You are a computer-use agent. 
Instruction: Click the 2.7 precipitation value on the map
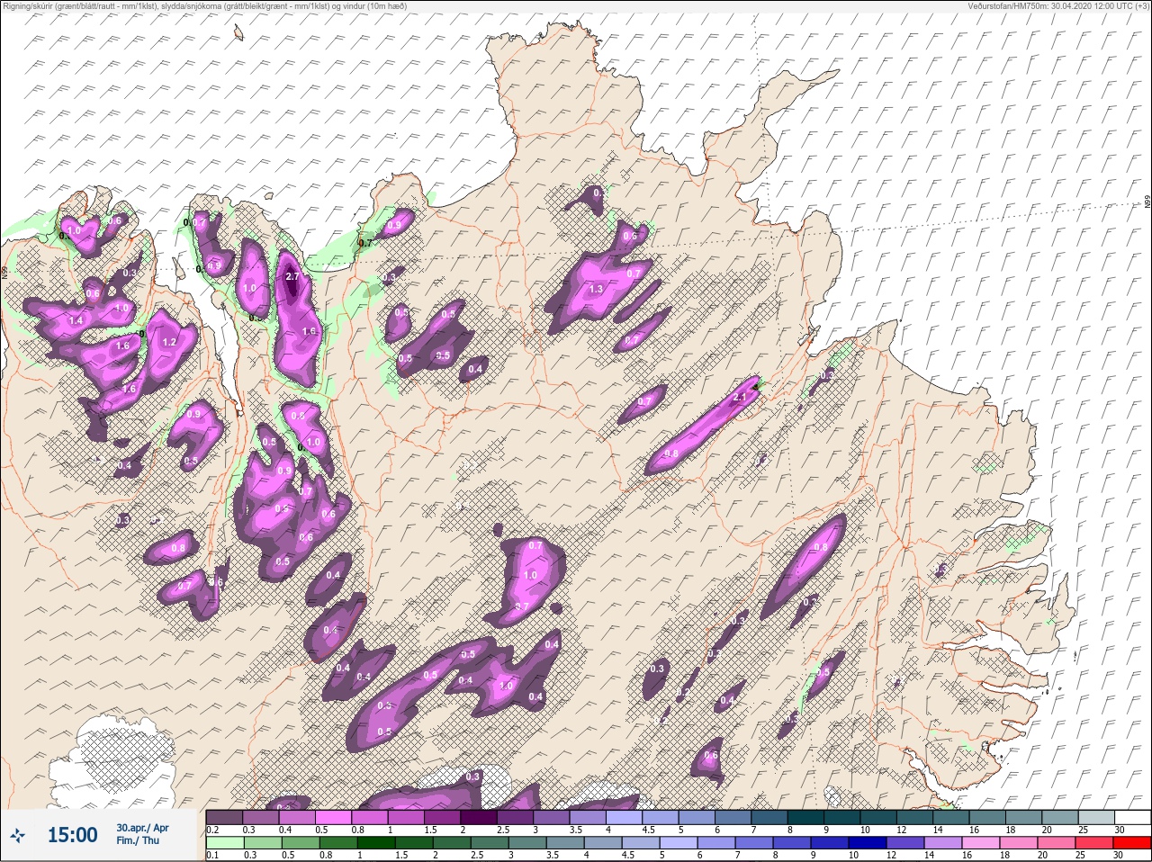292,276
